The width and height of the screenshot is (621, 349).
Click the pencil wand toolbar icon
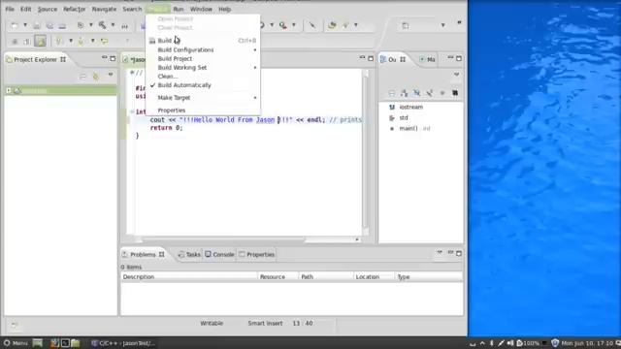(x=312, y=25)
